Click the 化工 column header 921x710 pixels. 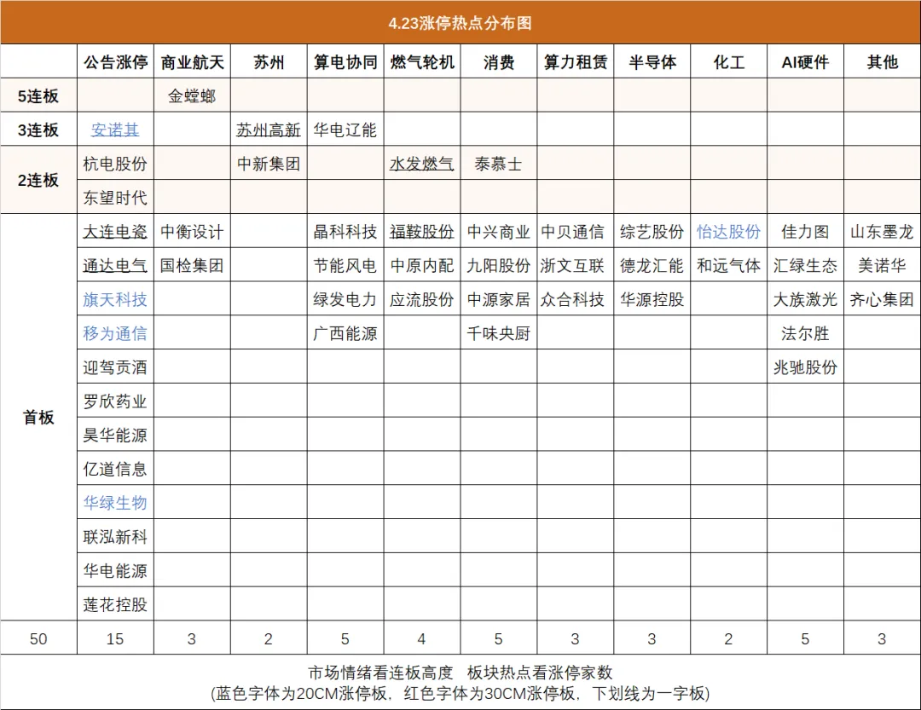click(728, 61)
